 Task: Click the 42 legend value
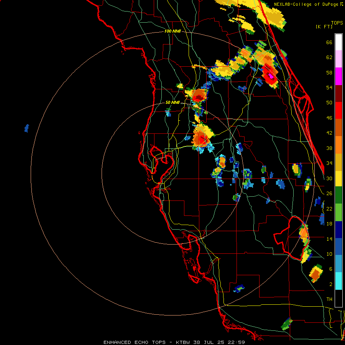[x=329, y=133]
